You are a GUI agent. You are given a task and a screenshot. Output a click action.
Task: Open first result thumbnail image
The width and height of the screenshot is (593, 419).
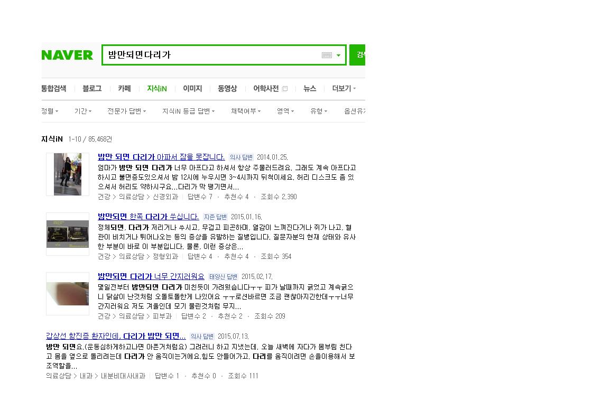(x=68, y=174)
